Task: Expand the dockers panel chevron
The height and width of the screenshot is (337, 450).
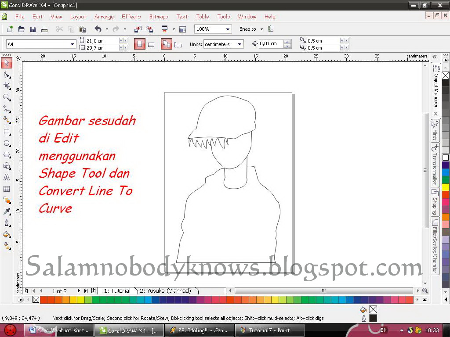Action: [x=435, y=57]
